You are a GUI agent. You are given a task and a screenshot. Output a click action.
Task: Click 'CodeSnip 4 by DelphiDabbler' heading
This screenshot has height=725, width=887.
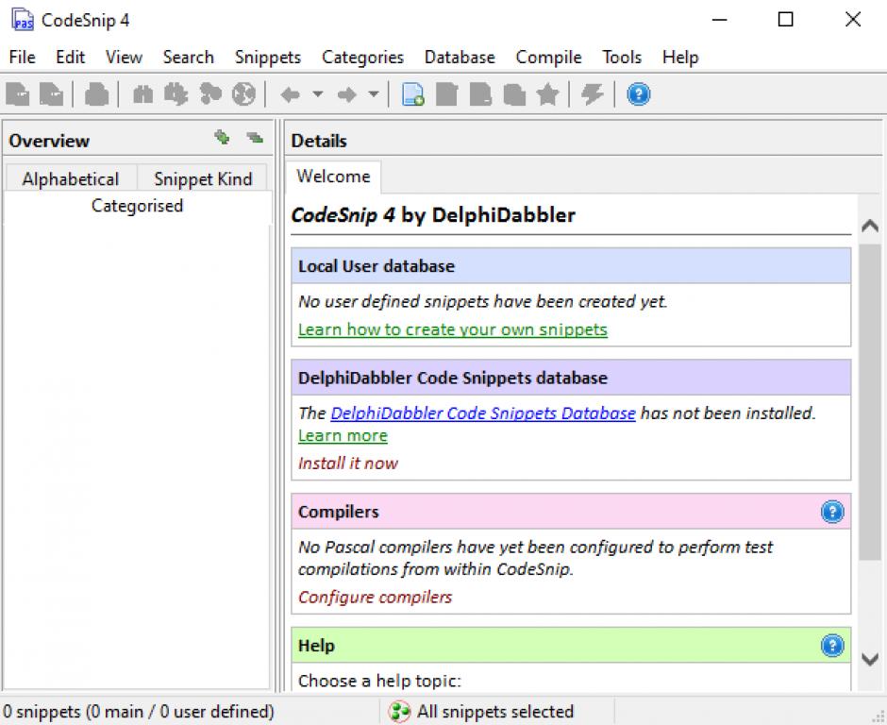tap(433, 215)
